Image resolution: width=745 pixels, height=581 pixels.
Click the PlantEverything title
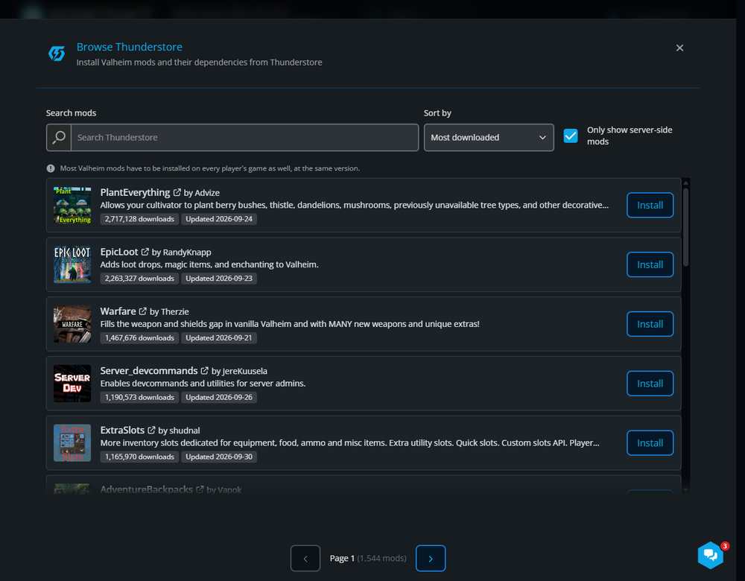tap(135, 192)
